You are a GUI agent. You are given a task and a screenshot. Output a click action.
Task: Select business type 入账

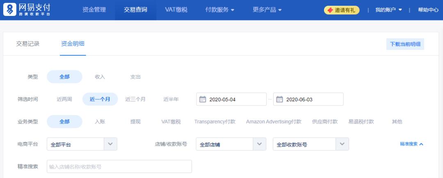pyautogui.click(x=100, y=122)
